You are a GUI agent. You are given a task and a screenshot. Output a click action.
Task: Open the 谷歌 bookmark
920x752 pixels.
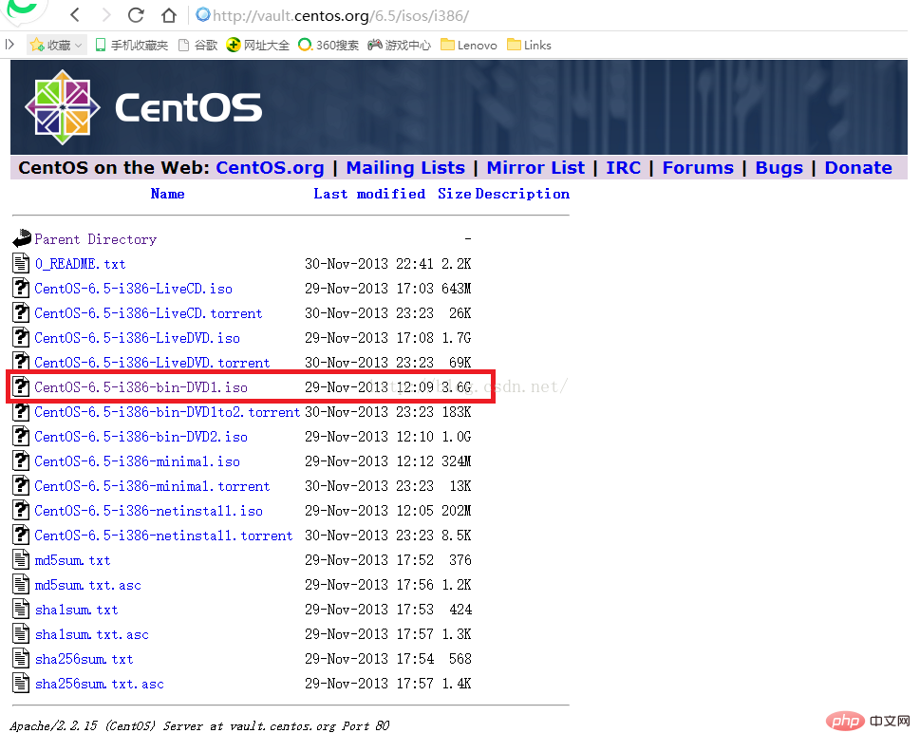(x=197, y=46)
